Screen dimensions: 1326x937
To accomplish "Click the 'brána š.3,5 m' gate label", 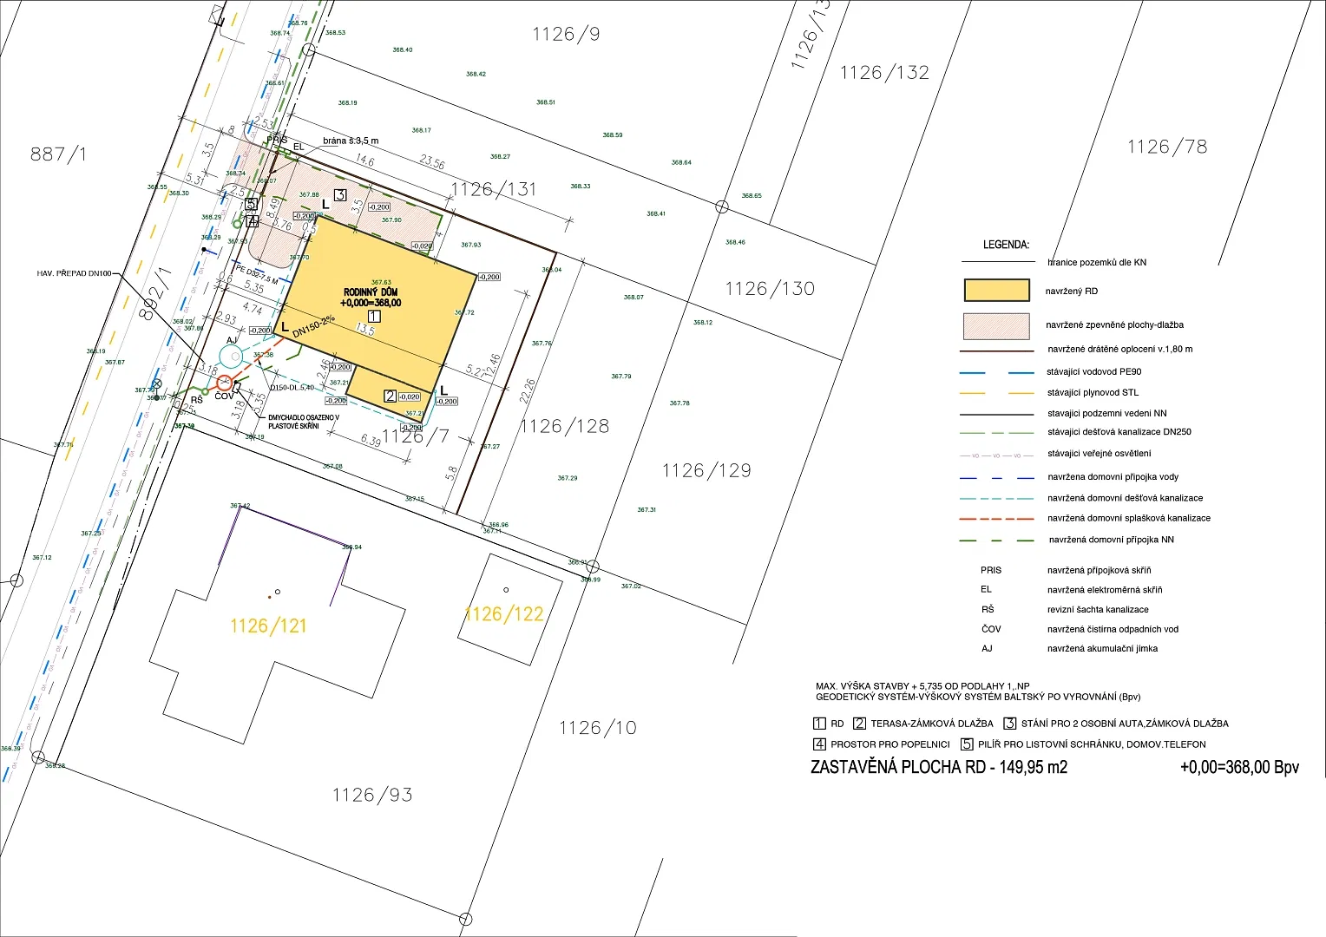I will [x=351, y=141].
